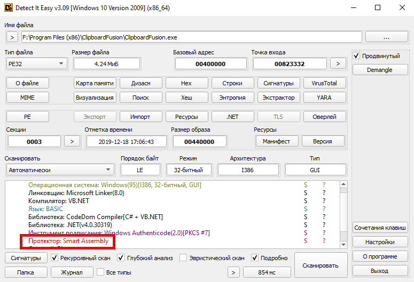Click the arrow button next to sections count
The image size is (414, 282).
[72, 141]
